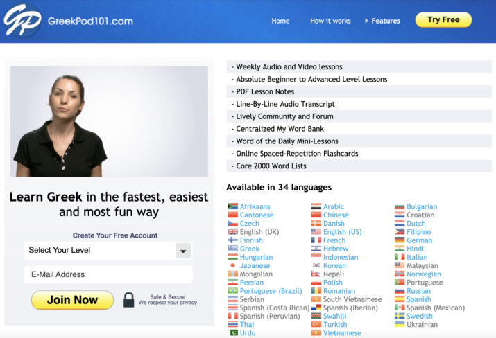Click the Brazil flag icon
This screenshot has width=496, height=338.
[x=233, y=291]
